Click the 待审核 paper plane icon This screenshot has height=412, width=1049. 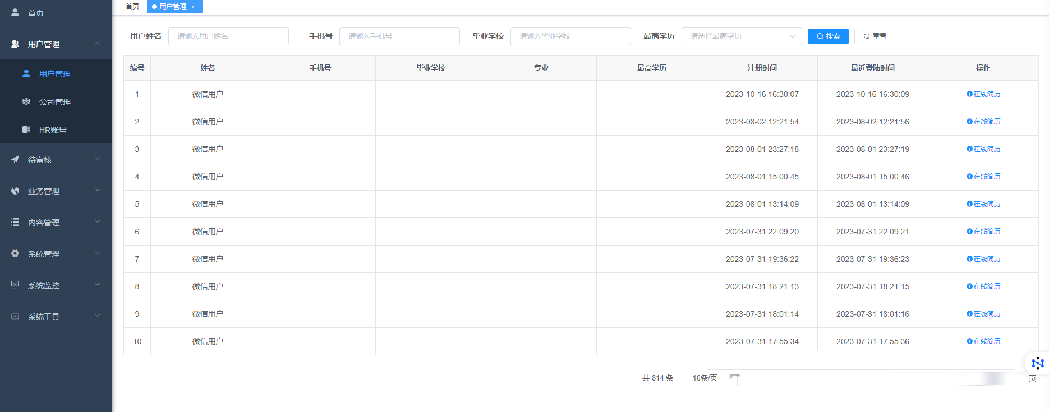15,159
